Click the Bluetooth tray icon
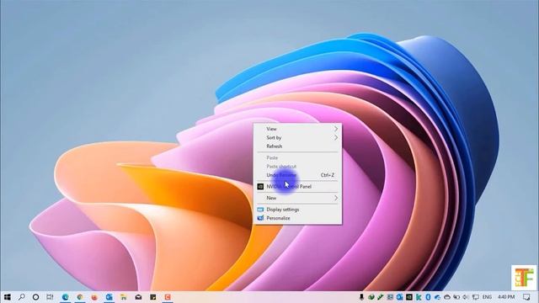Image resolution: width=539 pixels, height=303 pixels. pos(428,297)
